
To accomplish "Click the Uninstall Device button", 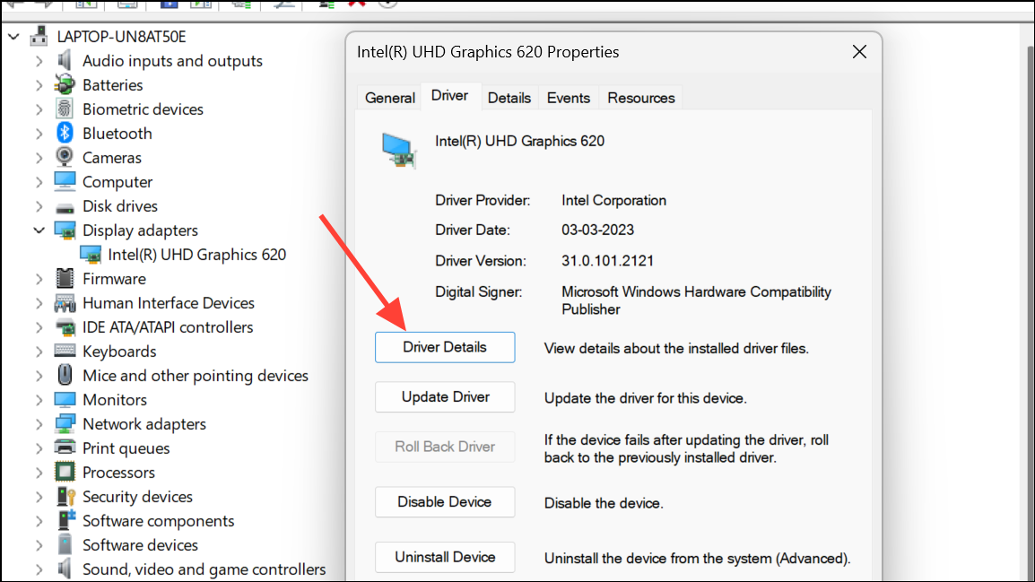I will [x=445, y=557].
